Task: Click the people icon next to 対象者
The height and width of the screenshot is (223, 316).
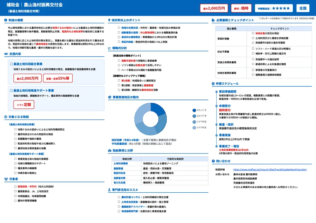Action: 6,179
